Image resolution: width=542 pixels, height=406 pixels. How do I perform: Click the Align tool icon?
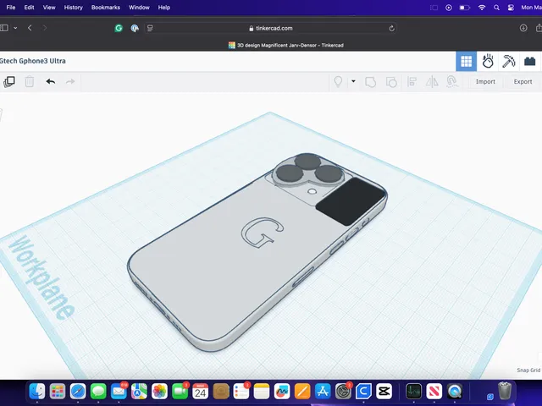point(412,82)
